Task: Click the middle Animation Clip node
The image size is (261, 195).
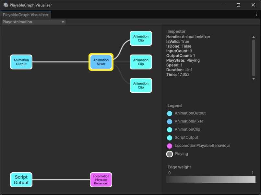Action: 141,62
